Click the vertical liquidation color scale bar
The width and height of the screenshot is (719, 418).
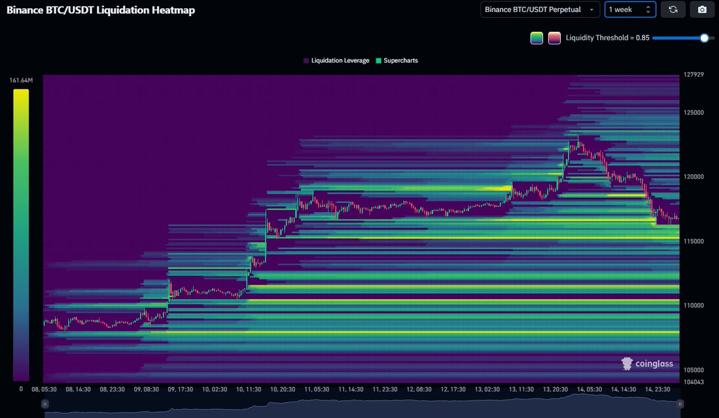pos(21,235)
